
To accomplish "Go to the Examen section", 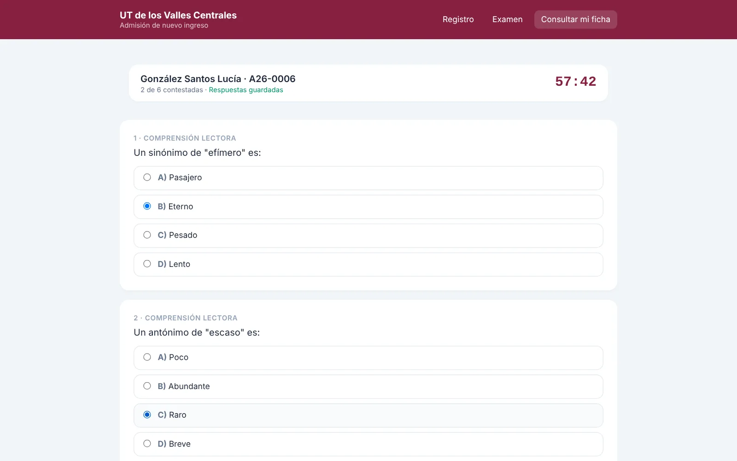I will tap(508, 19).
